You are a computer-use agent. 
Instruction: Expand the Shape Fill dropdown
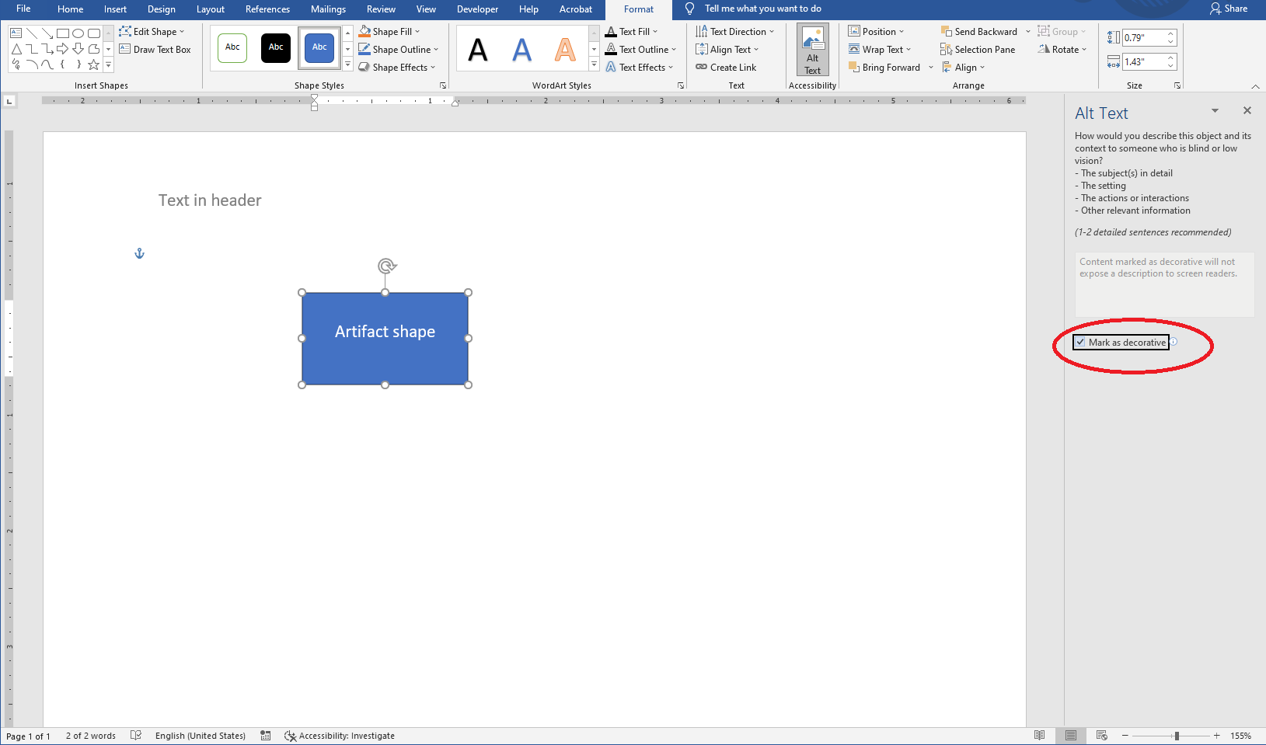click(x=417, y=32)
